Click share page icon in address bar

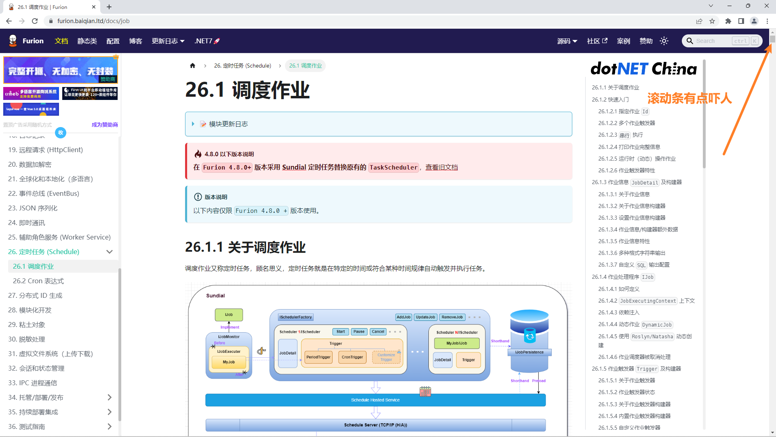[x=699, y=21]
